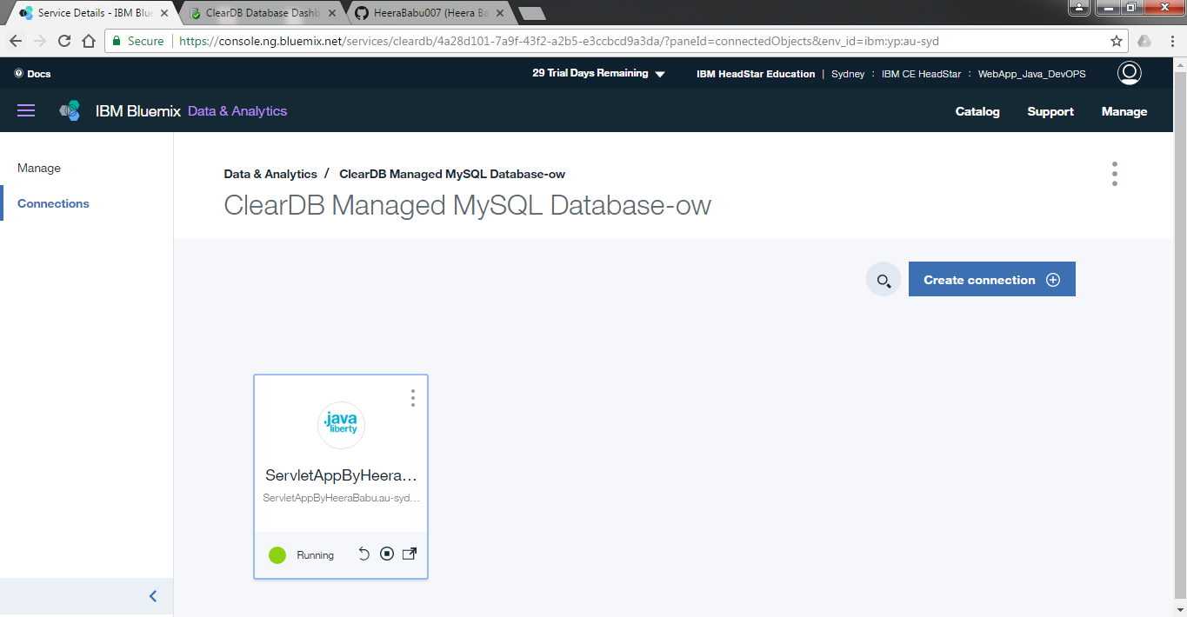Click the java liberty app logo
1187x617 pixels.
pyautogui.click(x=341, y=425)
